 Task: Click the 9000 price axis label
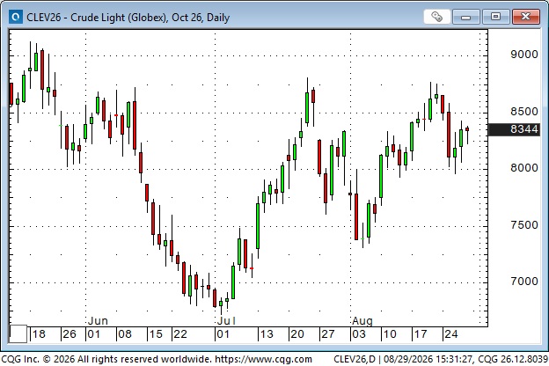pos(523,55)
